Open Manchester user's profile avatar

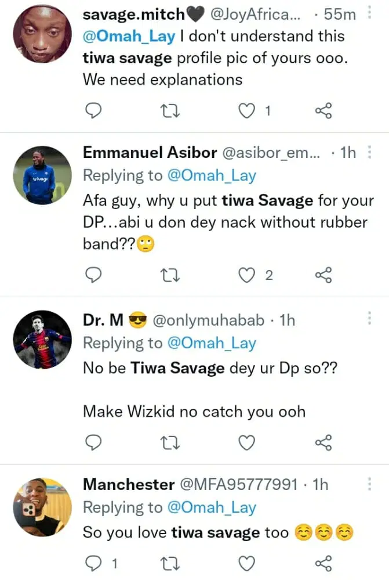coord(42,507)
